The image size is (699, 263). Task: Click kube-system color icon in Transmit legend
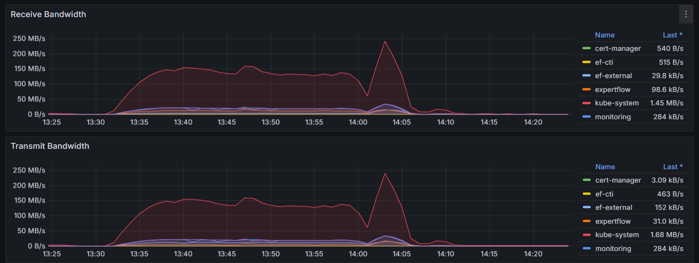pos(587,235)
